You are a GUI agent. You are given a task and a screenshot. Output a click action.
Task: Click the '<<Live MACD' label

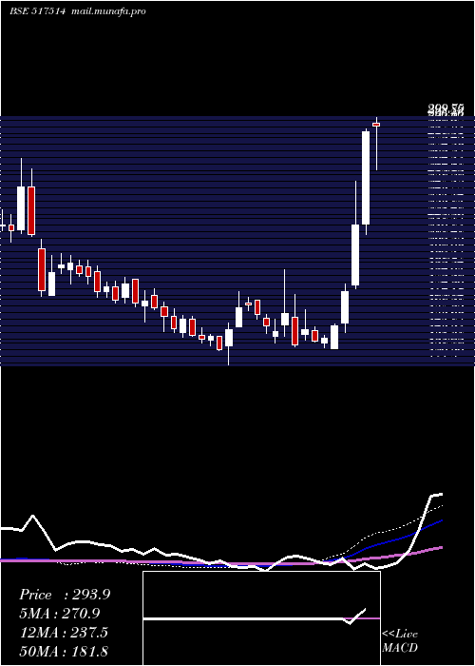(400, 641)
